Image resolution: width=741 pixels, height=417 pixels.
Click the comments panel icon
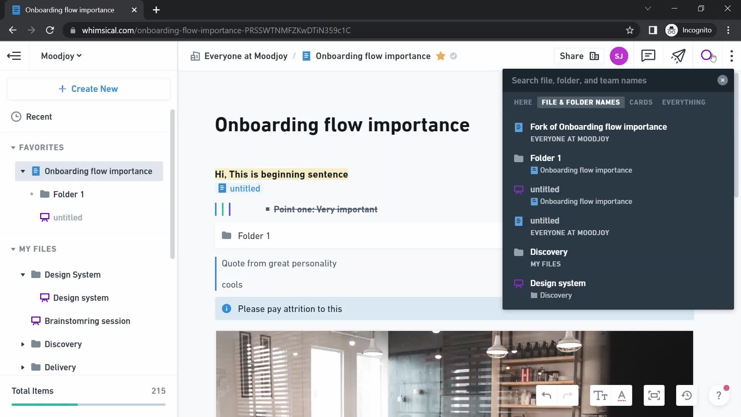(649, 56)
